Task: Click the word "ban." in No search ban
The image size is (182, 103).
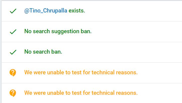Action: coord(57,52)
